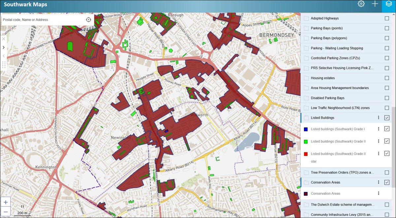Image resolution: width=396 pixels, height=218 pixels.
Task: Click the blue Grade I colour swatch
Action: (x=306, y=129)
